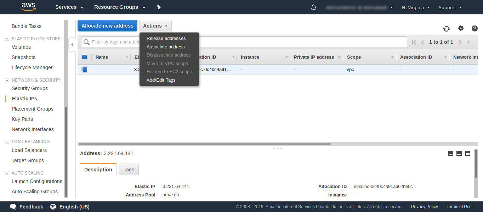The height and width of the screenshot is (212, 483).
Task: Select the Restore to EC2 scope entry
Action: pos(169,72)
